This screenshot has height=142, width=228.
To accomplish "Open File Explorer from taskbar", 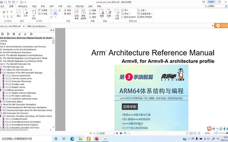I will 80,139.
